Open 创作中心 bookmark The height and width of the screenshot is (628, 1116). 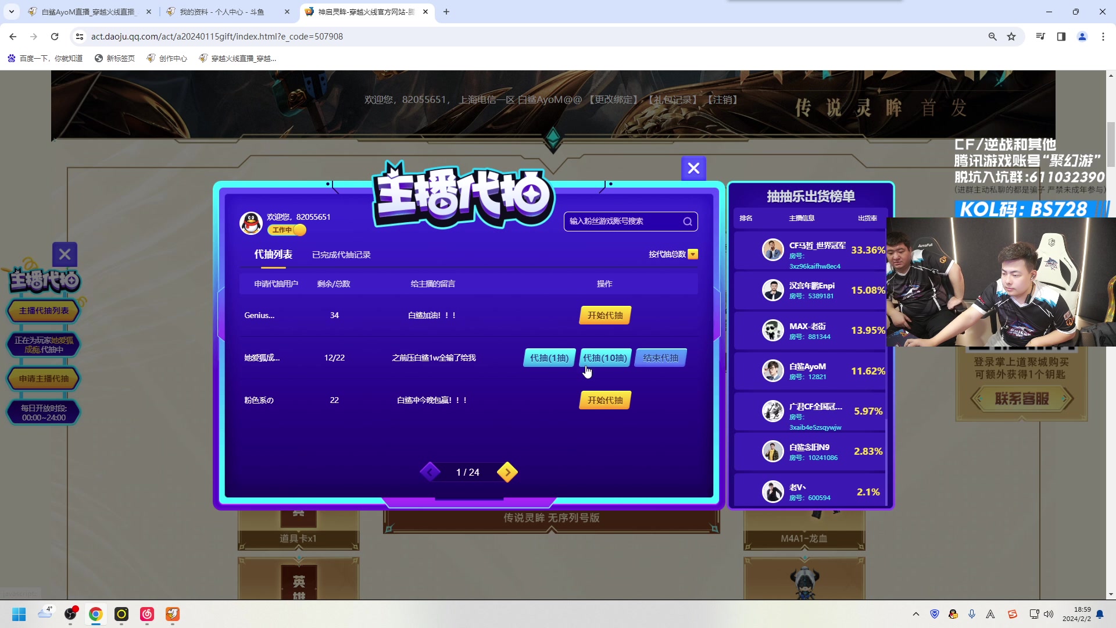pos(167,58)
